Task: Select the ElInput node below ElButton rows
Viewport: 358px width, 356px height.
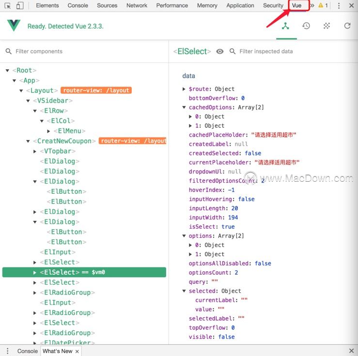Action: [58, 252]
